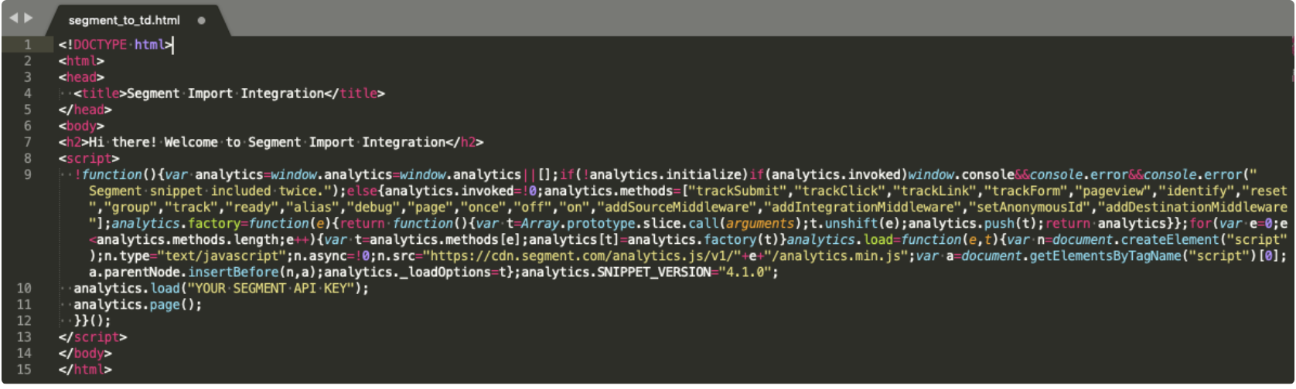Click the closing script tag on line 13
This screenshot has height=389, width=1296.
(92, 337)
